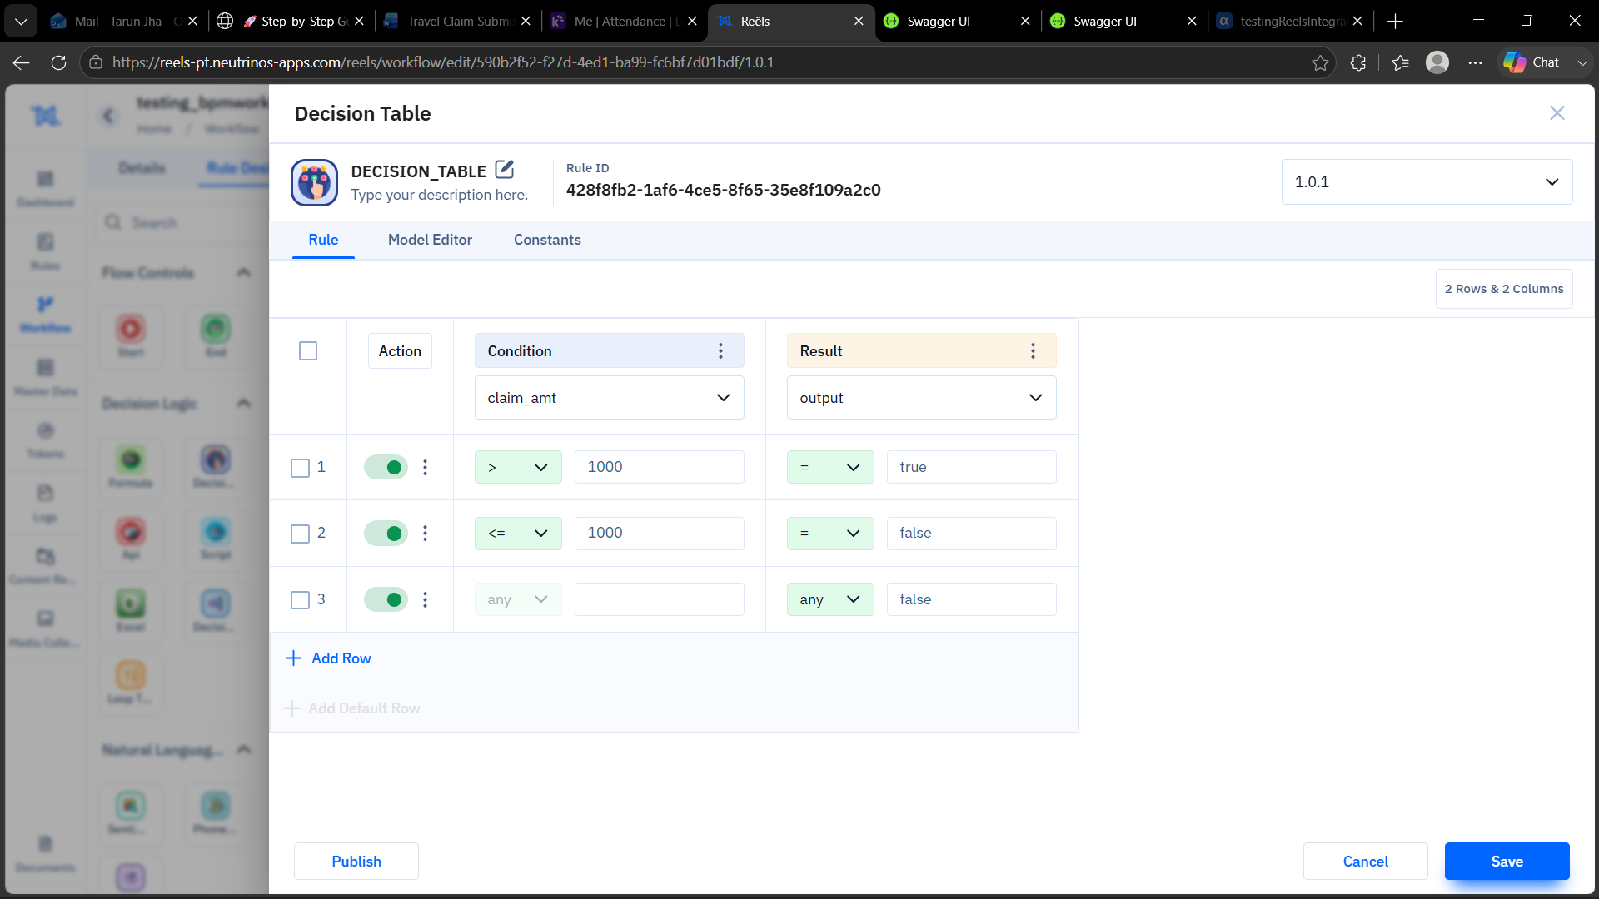Disable row 2 toggle switch

click(386, 533)
